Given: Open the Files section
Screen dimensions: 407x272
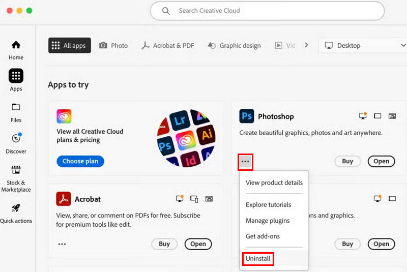Looking at the screenshot, I should 16,113.
